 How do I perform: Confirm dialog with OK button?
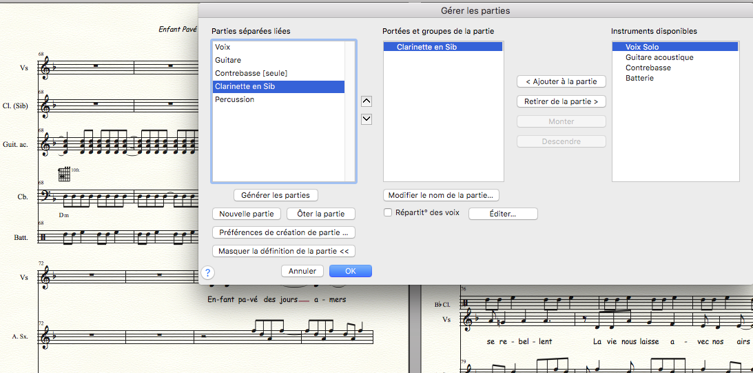pos(350,271)
